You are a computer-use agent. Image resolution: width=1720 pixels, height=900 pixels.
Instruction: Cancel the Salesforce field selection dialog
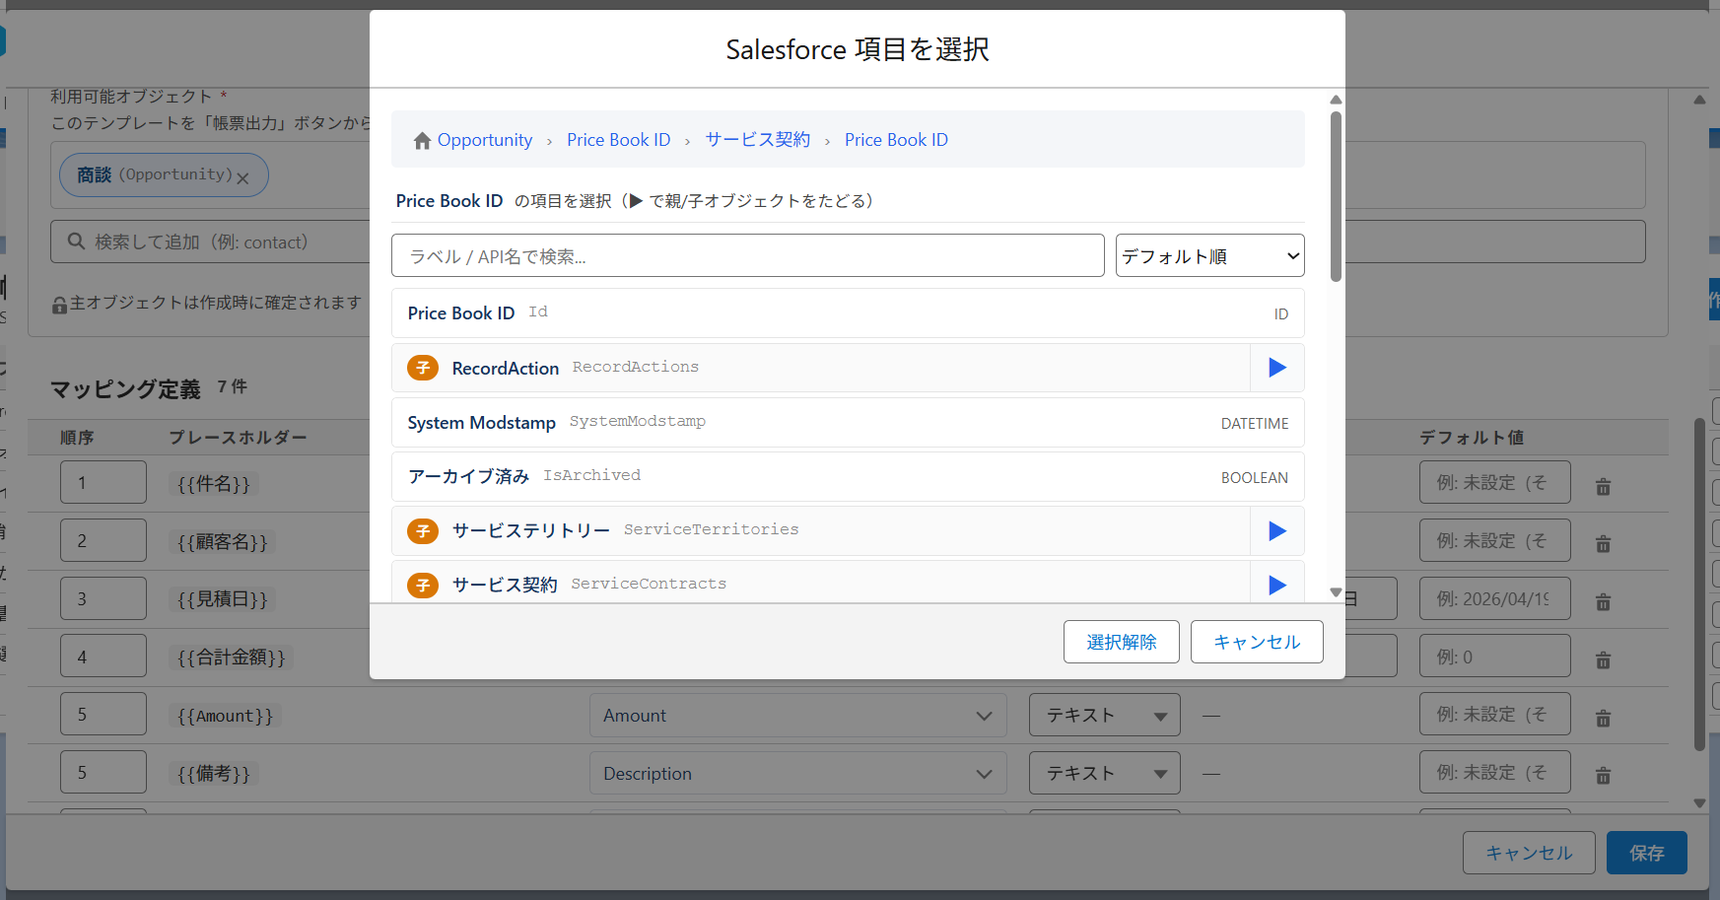coord(1257,642)
